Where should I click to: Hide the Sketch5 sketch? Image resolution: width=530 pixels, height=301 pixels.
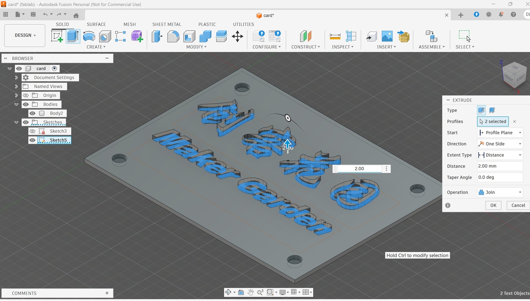coord(32,140)
